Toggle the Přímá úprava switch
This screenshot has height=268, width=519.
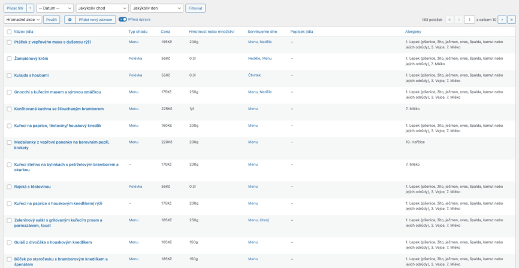123,20
